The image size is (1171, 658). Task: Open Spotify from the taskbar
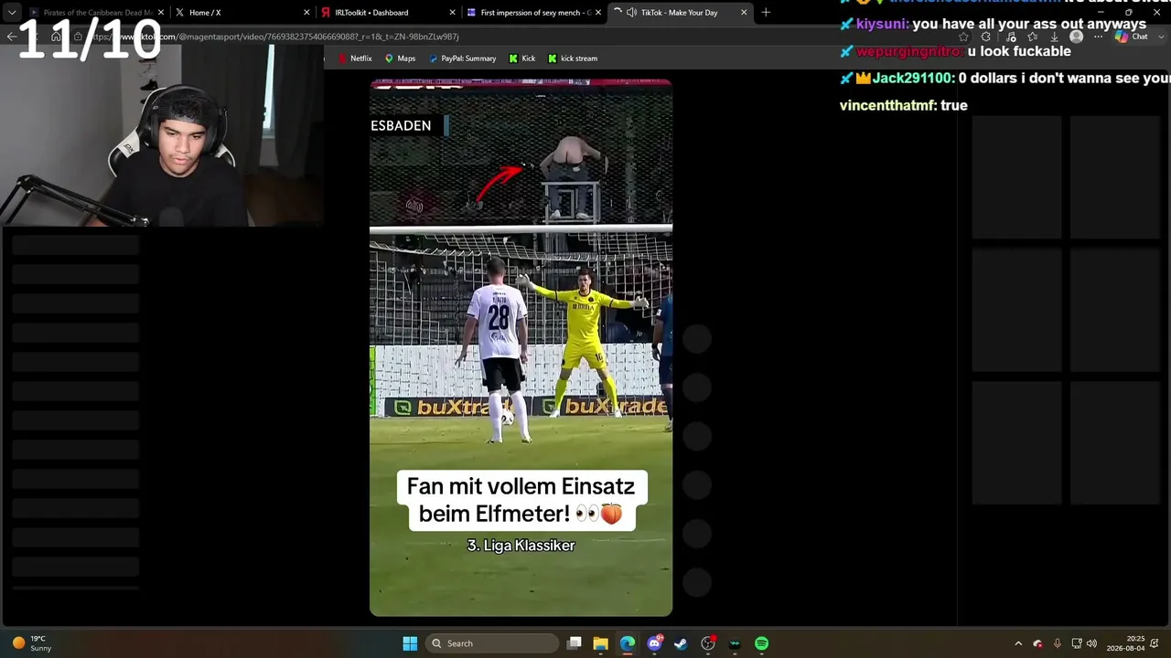coord(761,643)
